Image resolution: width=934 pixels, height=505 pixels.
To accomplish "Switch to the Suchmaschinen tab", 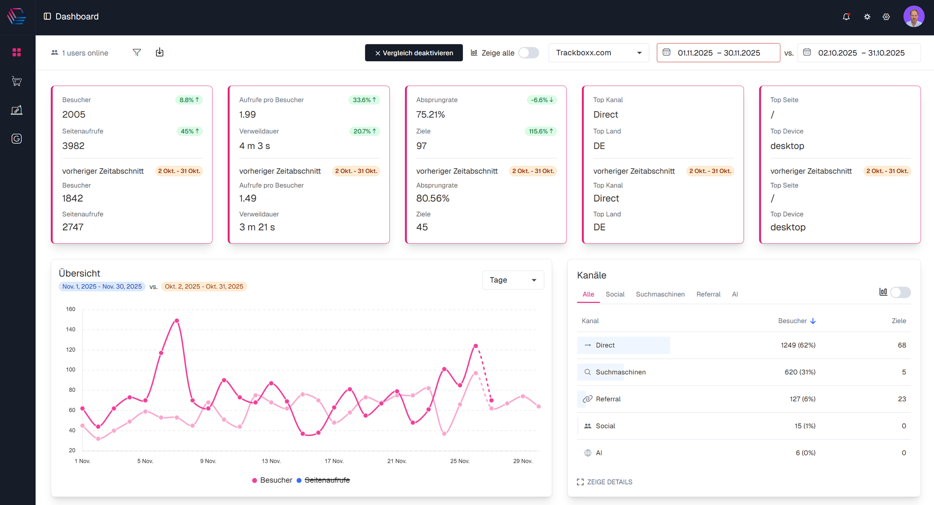I will click(660, 294).
